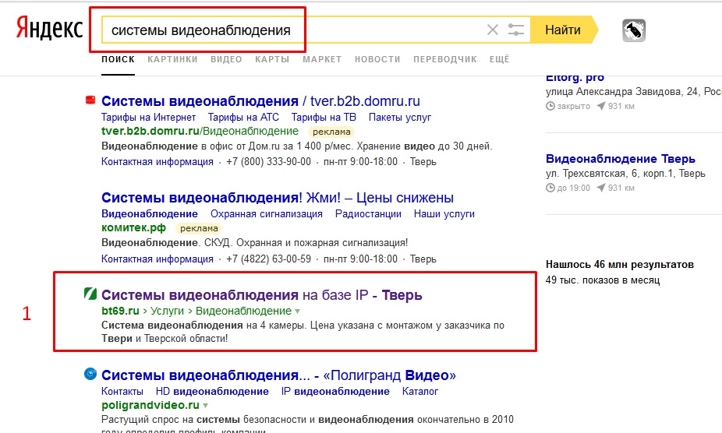The image size is (722, 433).
Task: Click the Услуги breadcrumb under bt69.ru
Action: [167, 311]
